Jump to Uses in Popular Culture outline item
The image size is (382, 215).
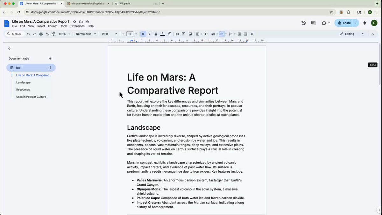coord(31,97)
